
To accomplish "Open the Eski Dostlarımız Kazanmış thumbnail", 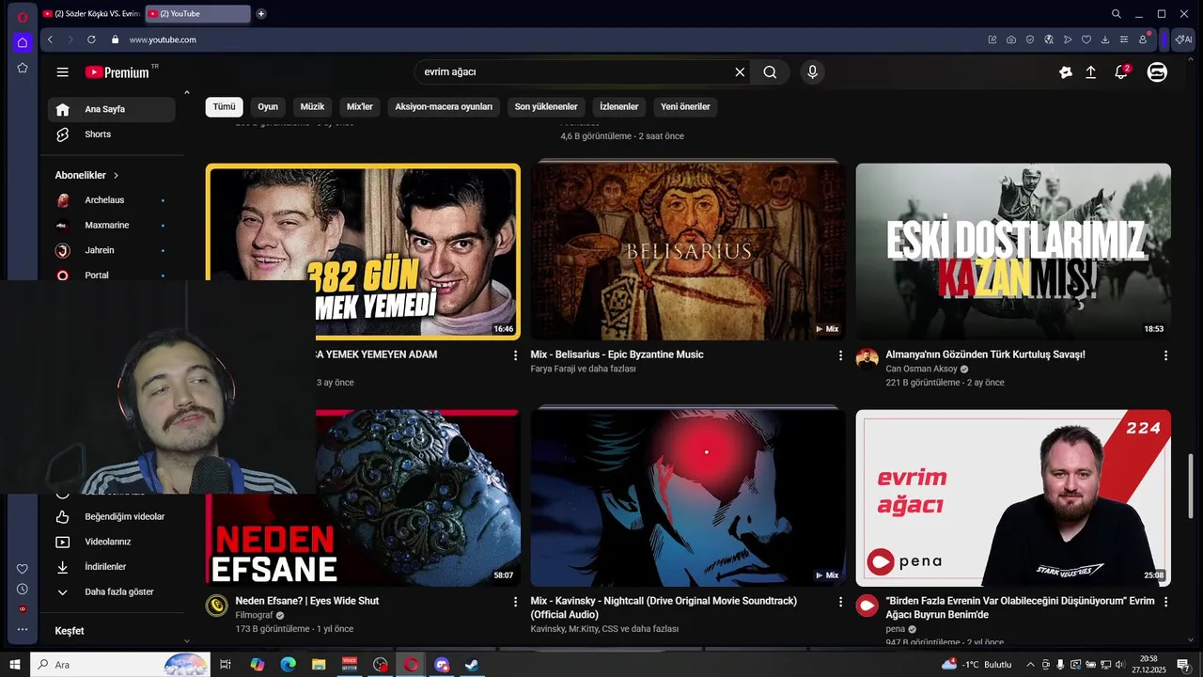I will (x=1013, y=251).
